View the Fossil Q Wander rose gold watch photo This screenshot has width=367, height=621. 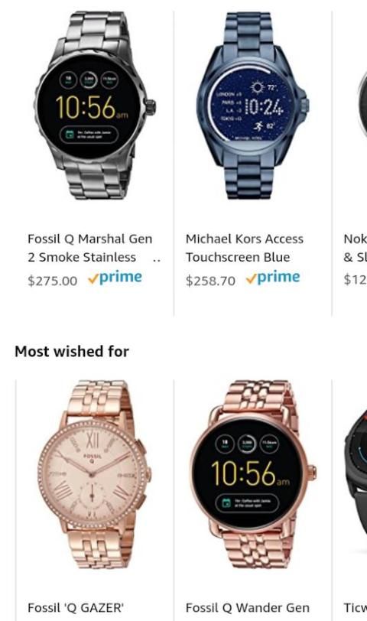[252, 474]
